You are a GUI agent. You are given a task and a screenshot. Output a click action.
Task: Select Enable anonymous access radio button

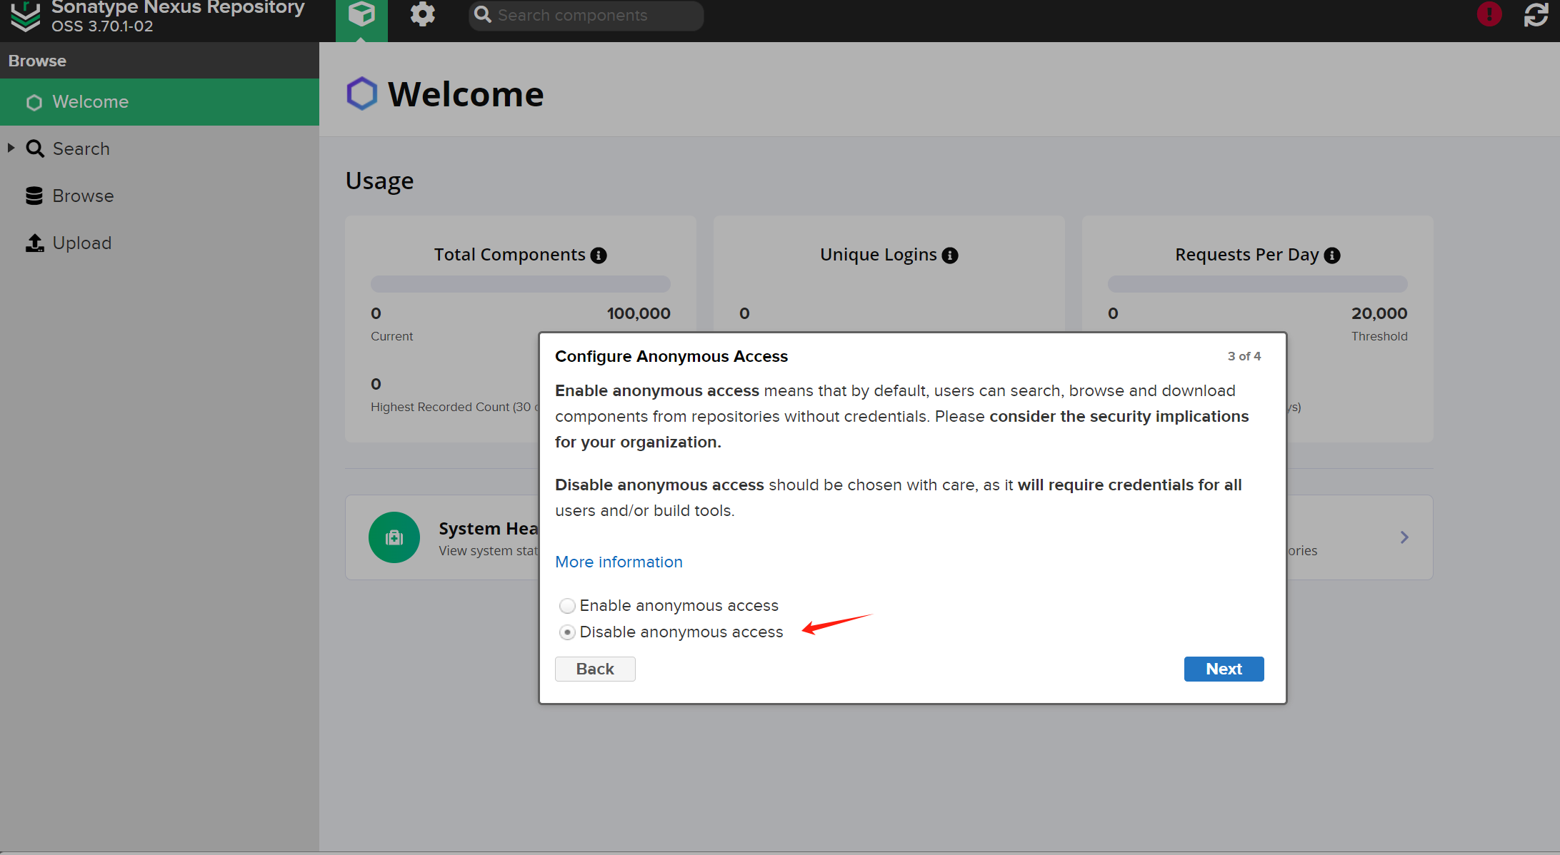click(x=567, y=606)
